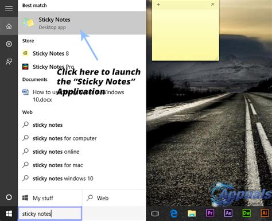
Task: Open Sticky Notes 8 store result
Action: 82,53
